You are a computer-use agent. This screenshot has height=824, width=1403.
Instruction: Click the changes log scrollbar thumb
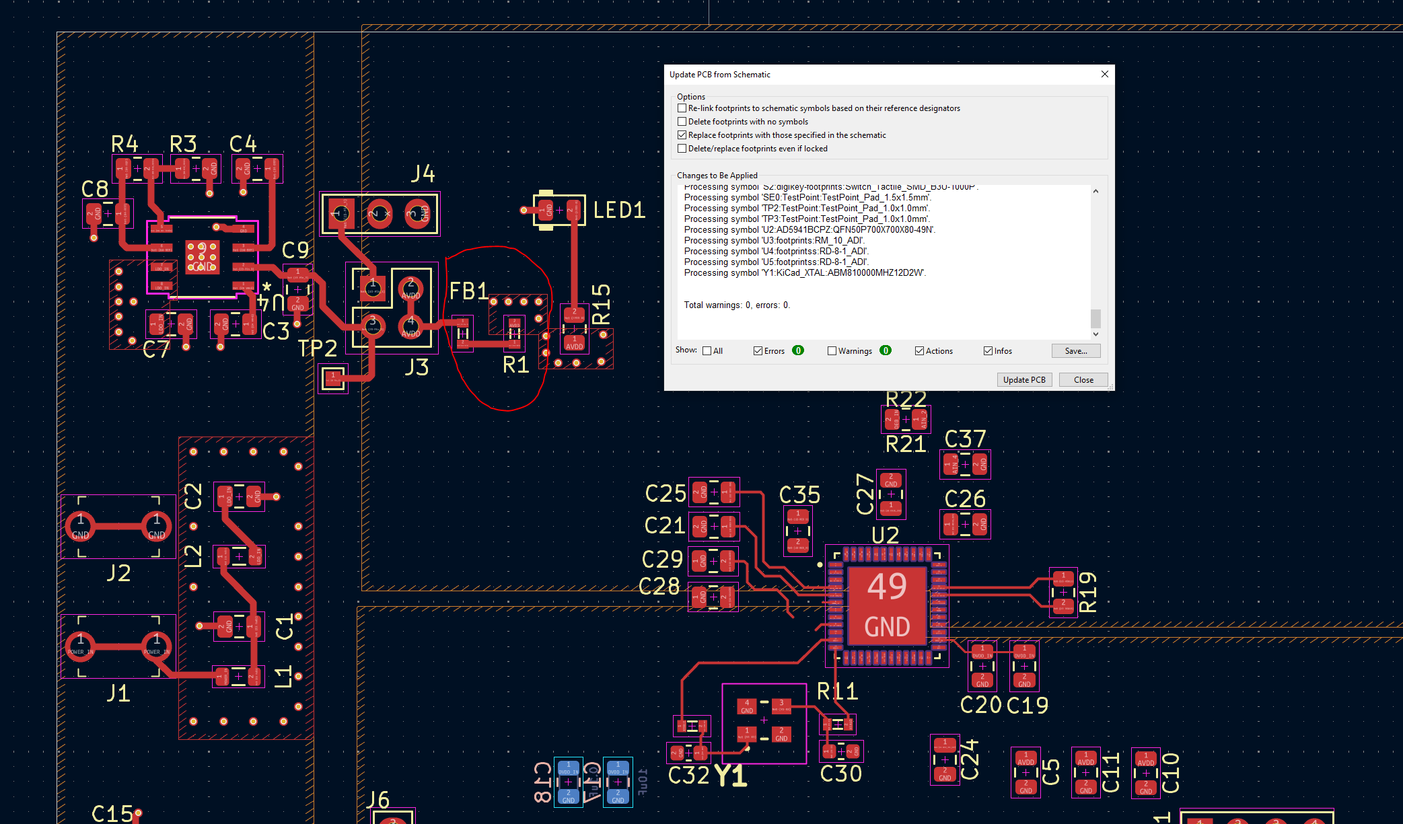pyautogui.click(x=1095, y=318)
